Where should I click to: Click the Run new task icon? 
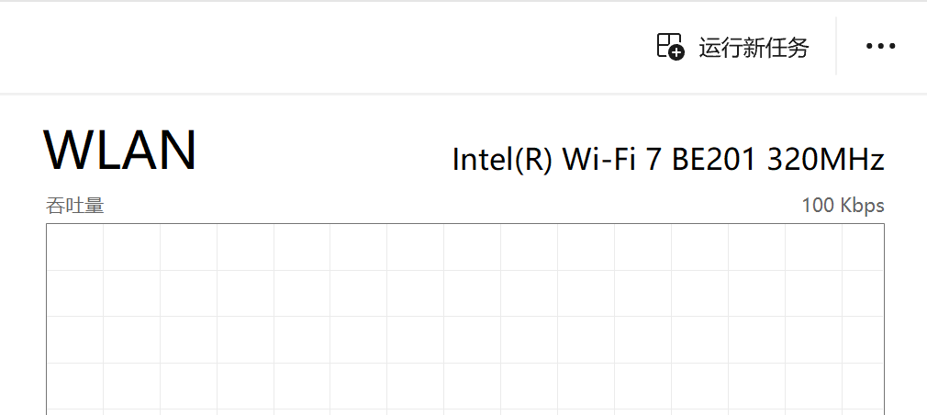coord(670,46)
